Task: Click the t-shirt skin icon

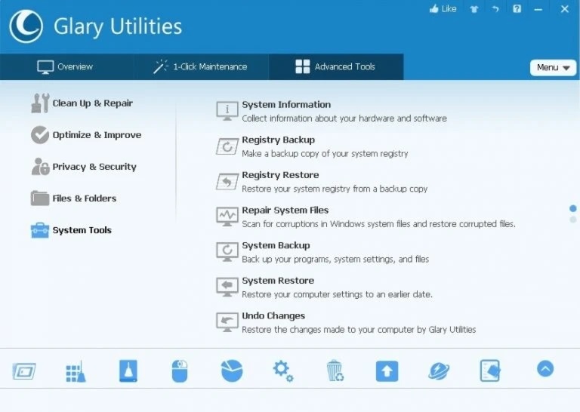Action: [474, 9]
